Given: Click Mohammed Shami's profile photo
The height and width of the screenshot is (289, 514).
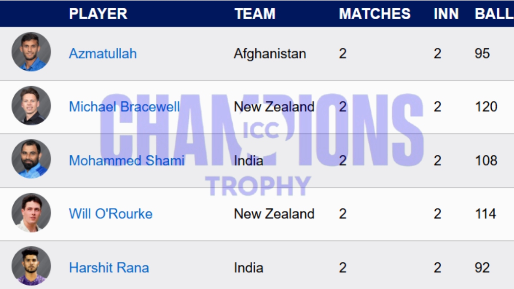Looking at the screenshot, I should tap(31, 159).
